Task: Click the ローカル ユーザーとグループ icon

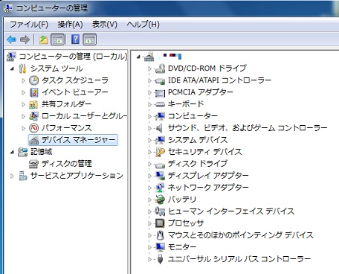Action: pyautogui.click(x=33, y=116)
